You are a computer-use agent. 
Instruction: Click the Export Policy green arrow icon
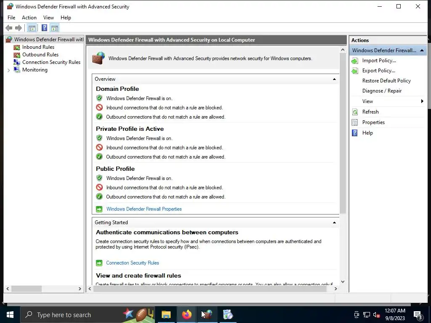tap(355, 71)
